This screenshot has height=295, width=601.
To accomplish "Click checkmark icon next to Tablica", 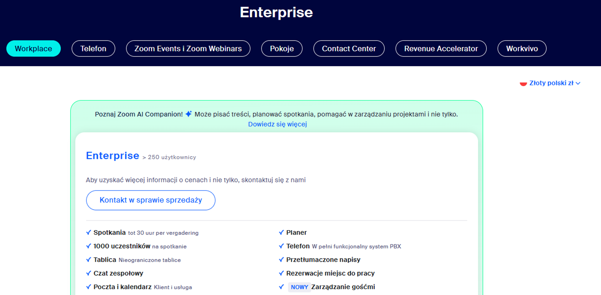I will tap(88, 260).
